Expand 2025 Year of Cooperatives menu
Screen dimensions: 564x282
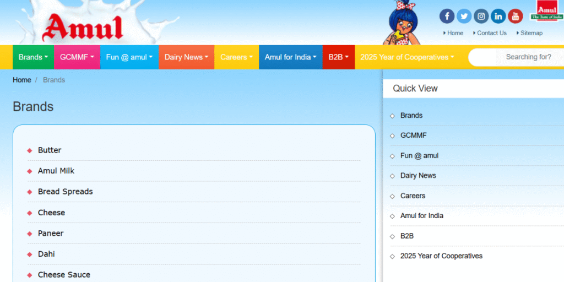[x=407, y=57]
